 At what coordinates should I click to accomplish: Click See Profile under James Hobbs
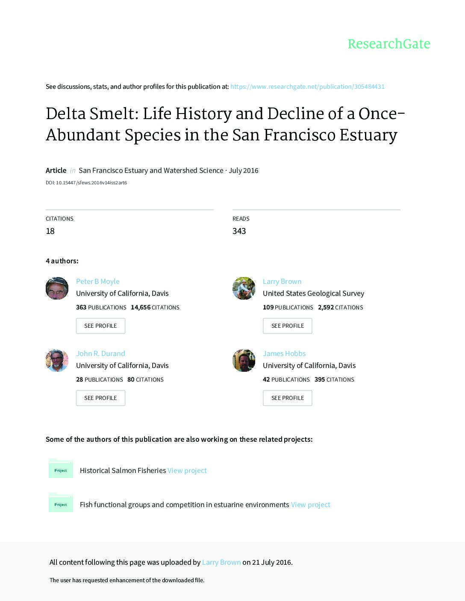click(x=287, y=398)
